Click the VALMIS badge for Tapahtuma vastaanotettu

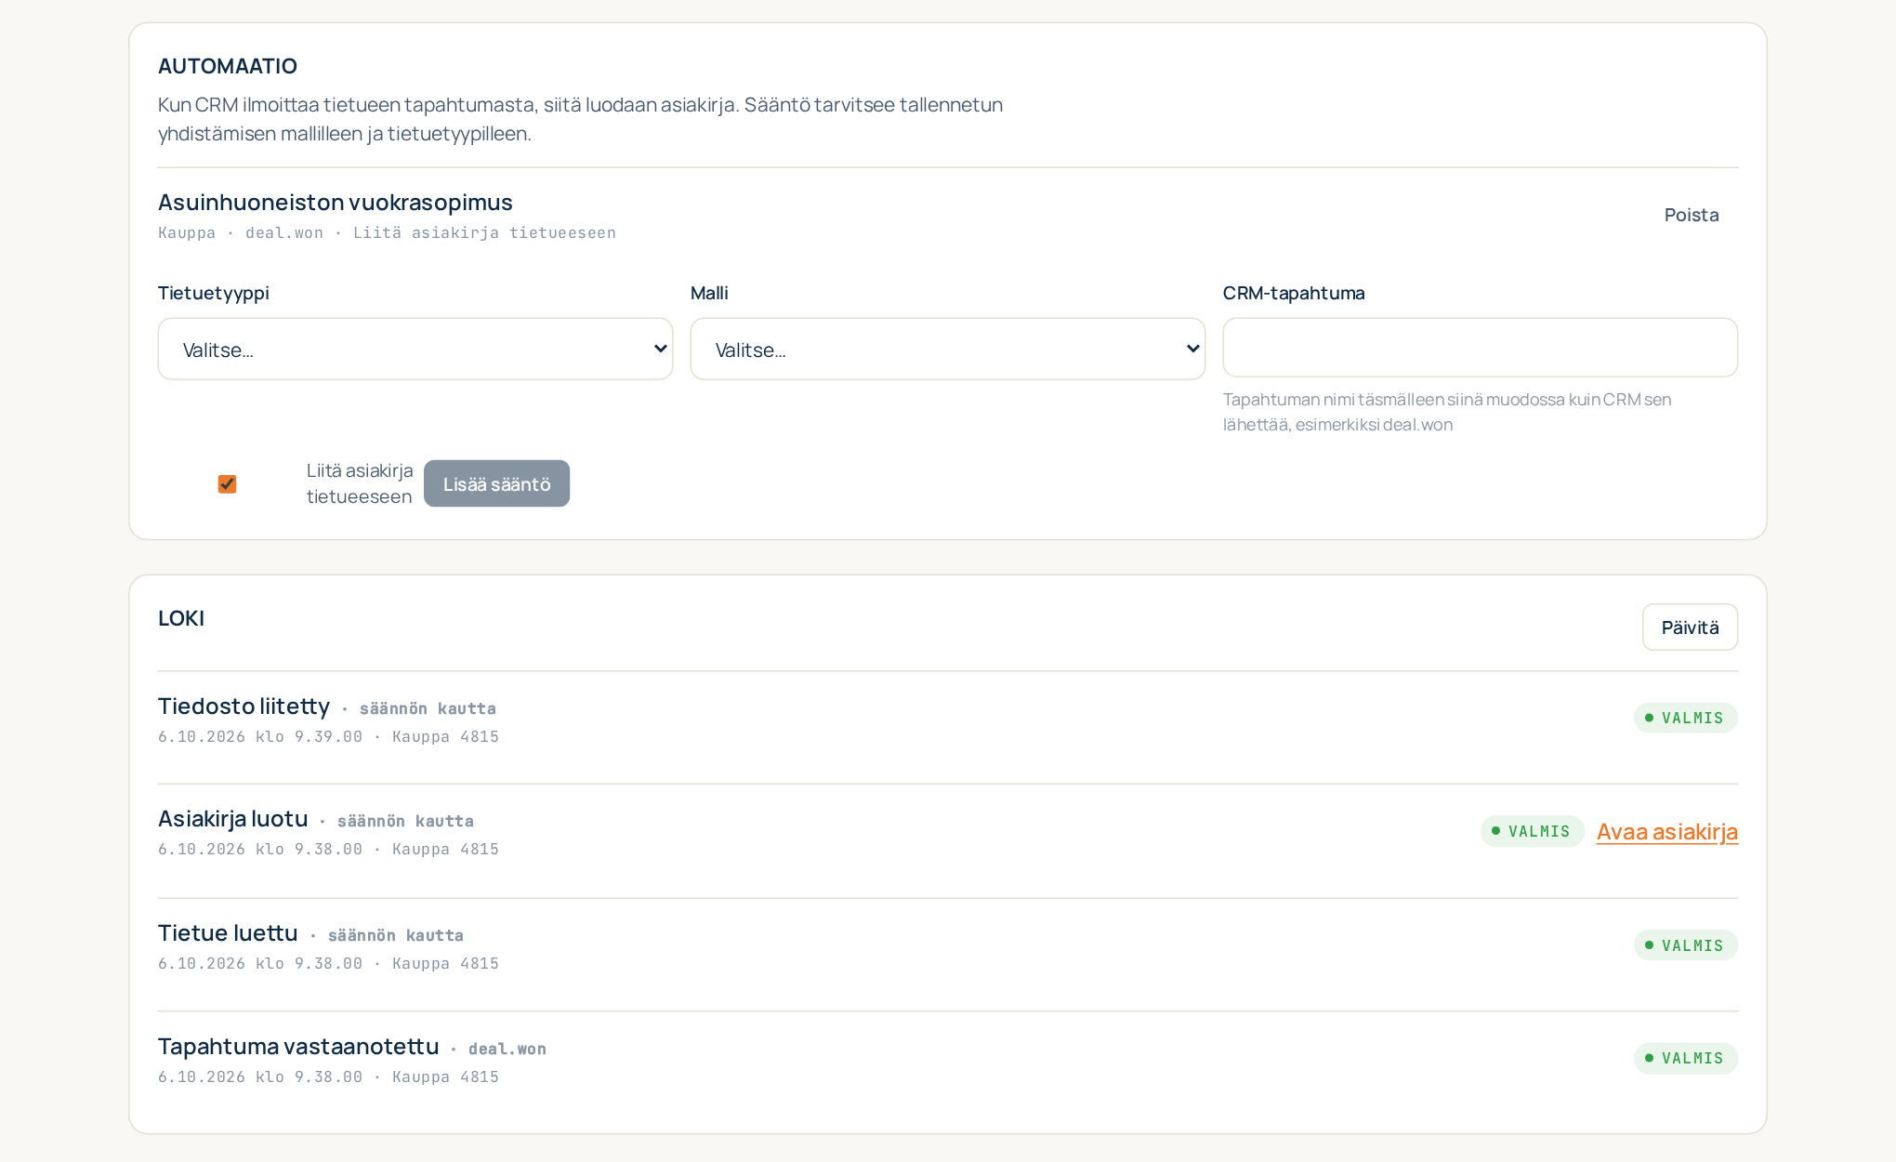pos(1686,1058)
